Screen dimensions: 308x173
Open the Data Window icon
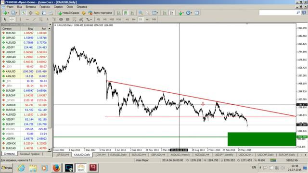pos(30,13)
